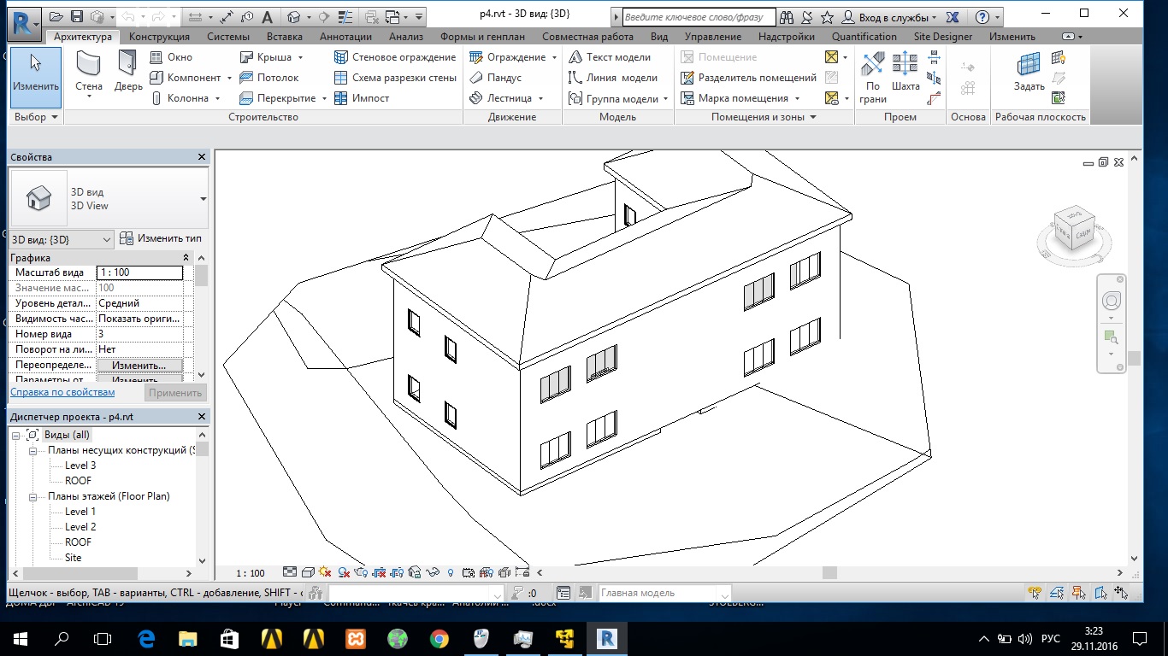The image size is (1168, 656).
Task: Open the Управление ribbon tab
Action: pos(713,37)
